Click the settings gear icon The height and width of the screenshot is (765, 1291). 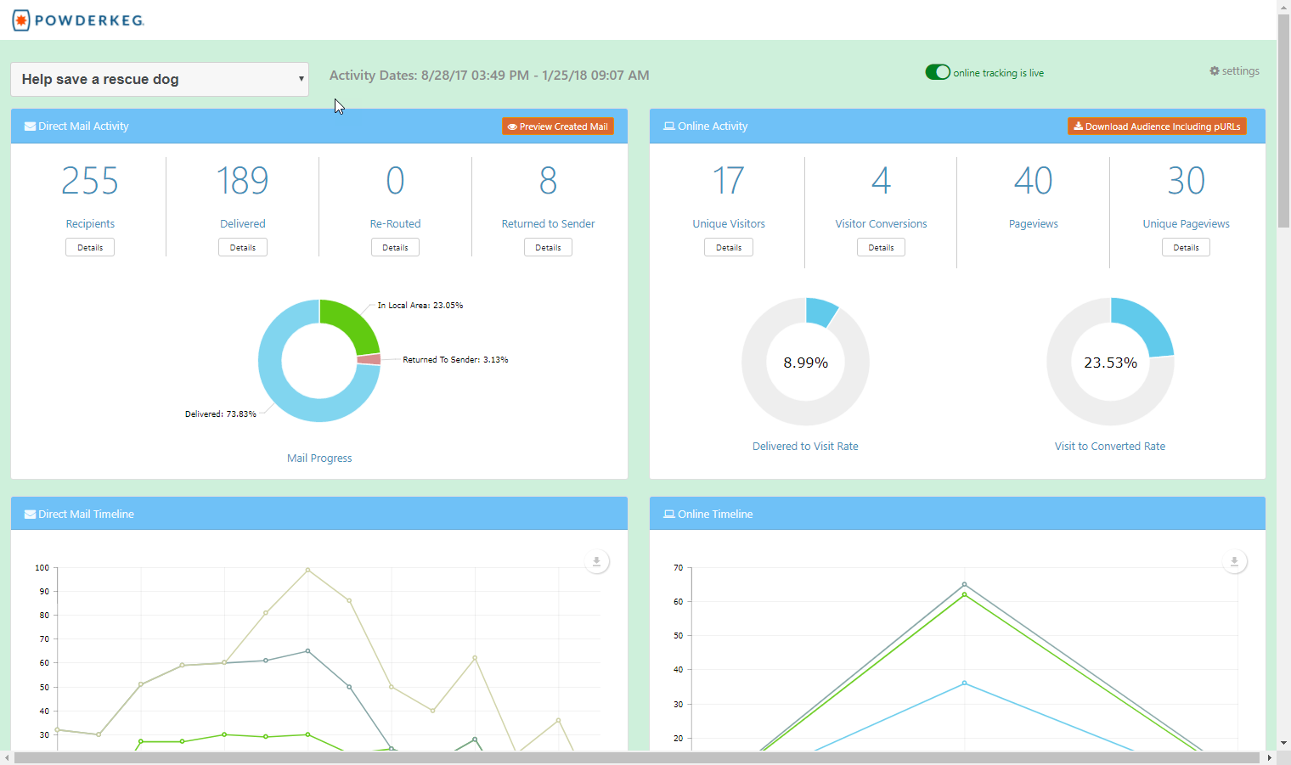point(1215,71)
